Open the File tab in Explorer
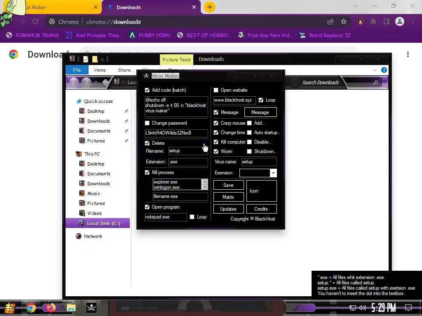Image resolution: width=422 pixels, height=316 pixels. point(77,70)
